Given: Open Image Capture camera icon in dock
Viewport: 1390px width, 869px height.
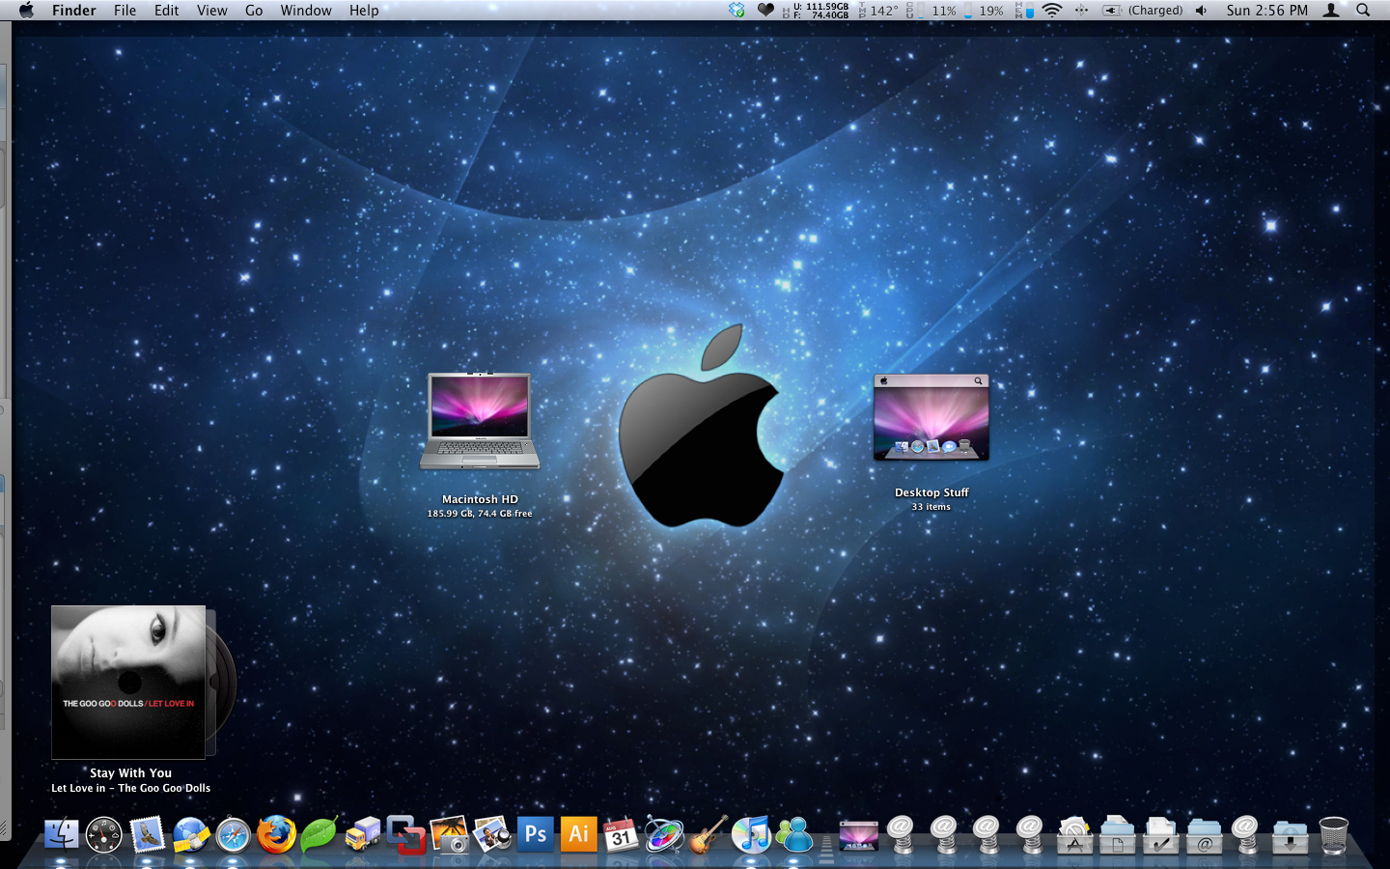Looking at the screenshot, I should tap(449, 834).
